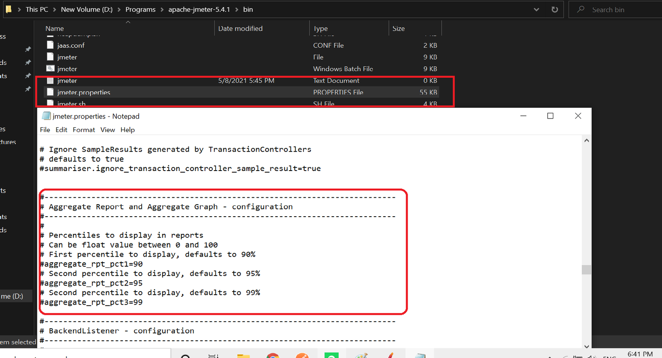Click the Notepad scrollbar up arrow
662x358 pixels.
click(587, 141)
